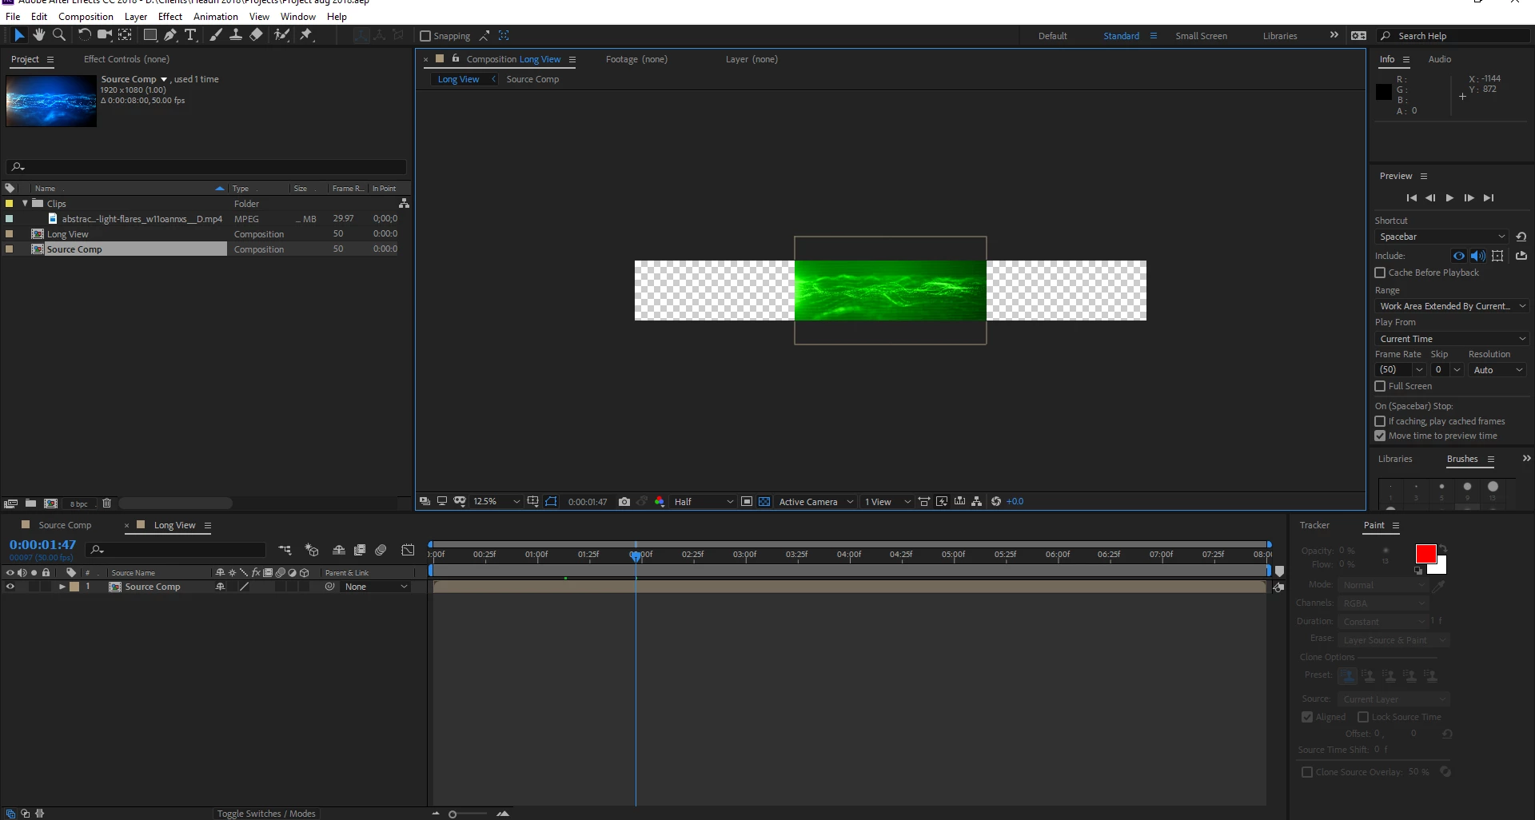Click the Source Comp thumbnail in Project panel
1535x820 pixels.
tap(51, 101)
